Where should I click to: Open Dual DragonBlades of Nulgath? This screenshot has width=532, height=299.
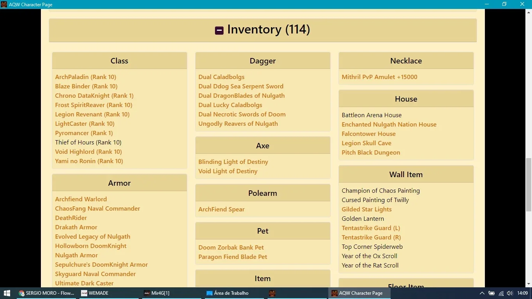coord(241,96)
